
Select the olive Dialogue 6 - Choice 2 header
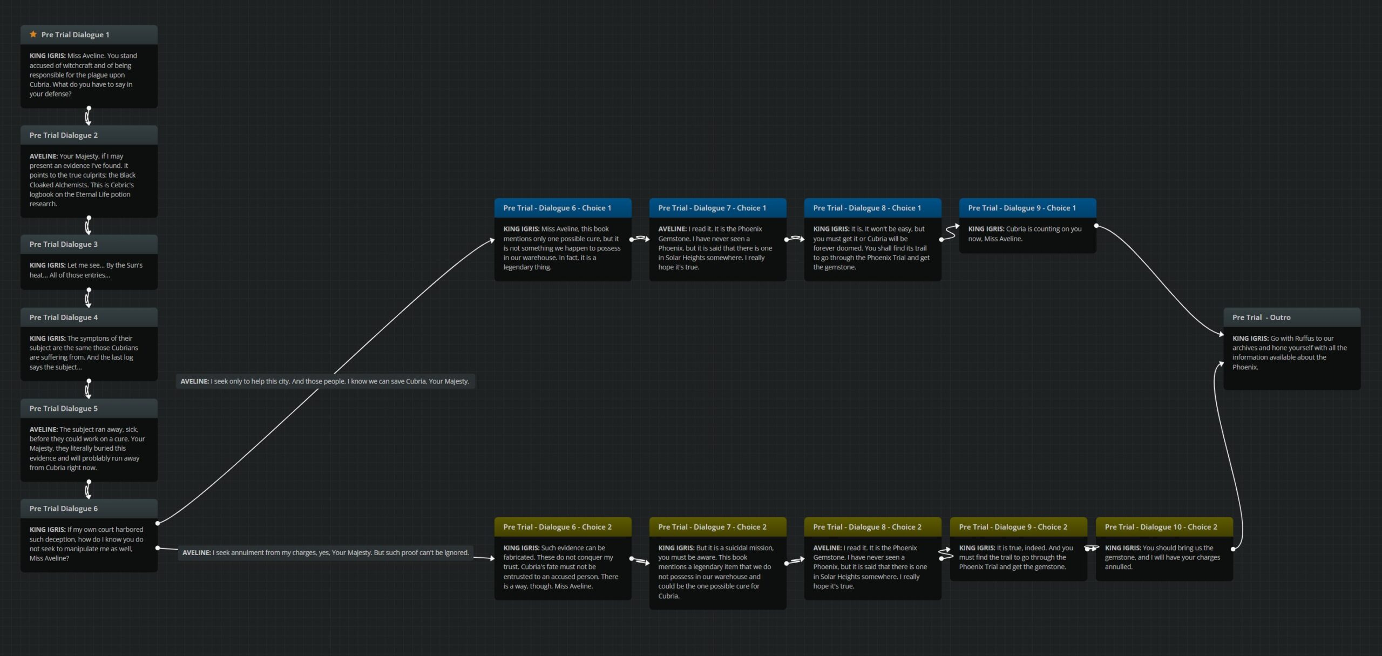(x=563, y=527)
